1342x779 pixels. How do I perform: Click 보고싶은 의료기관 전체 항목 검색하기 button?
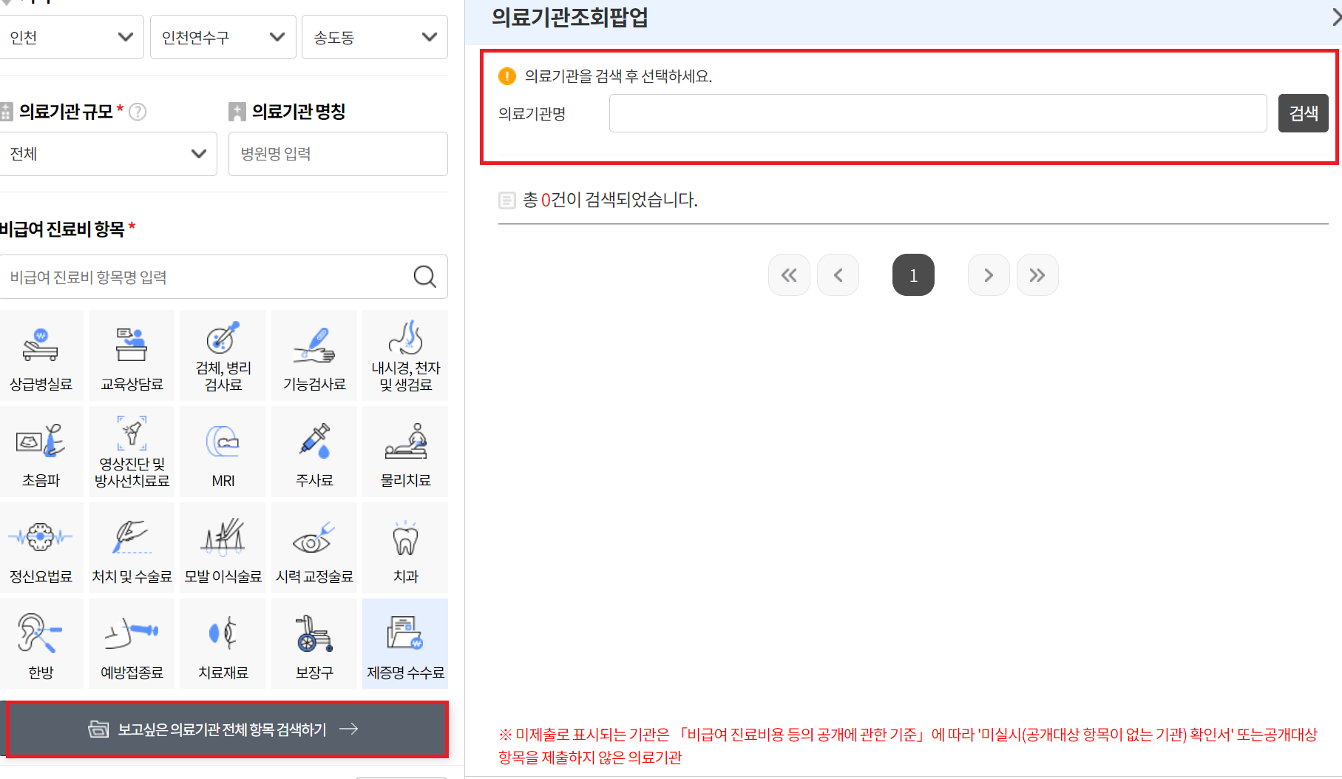click(226, 729)
